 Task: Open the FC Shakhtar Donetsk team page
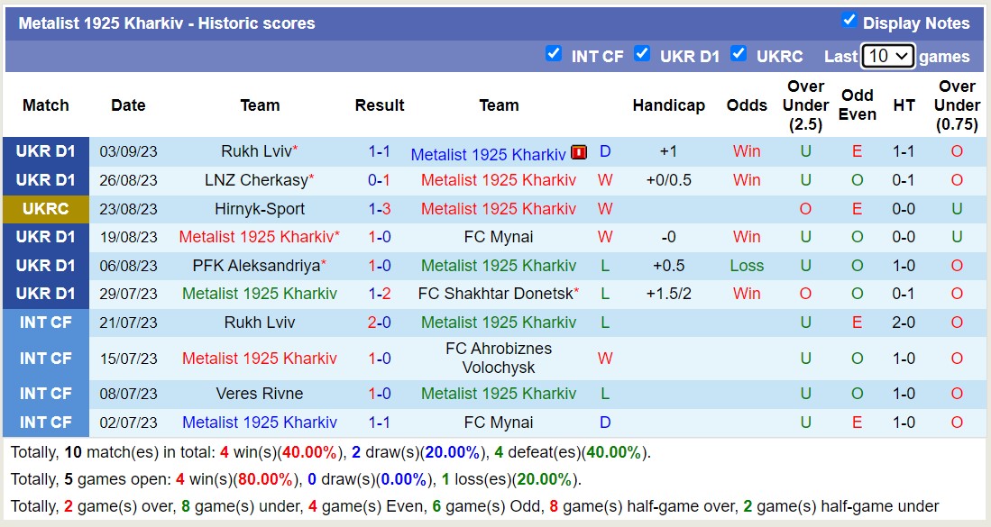pyautogui.click(x=495, y=294)
